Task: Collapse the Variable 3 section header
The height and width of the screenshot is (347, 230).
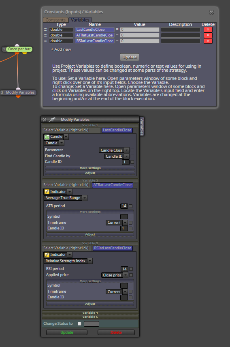Action: pos(90,244)
